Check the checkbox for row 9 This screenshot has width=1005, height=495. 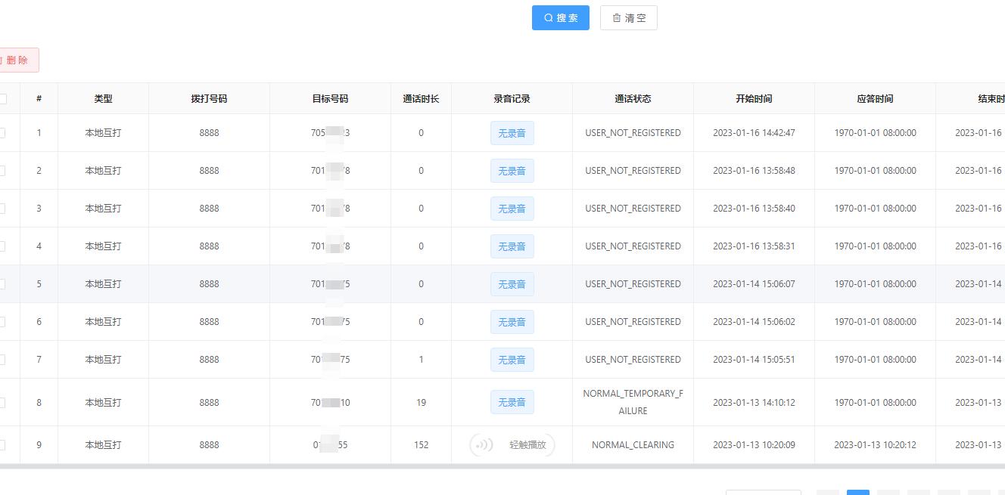coord(3,445)
